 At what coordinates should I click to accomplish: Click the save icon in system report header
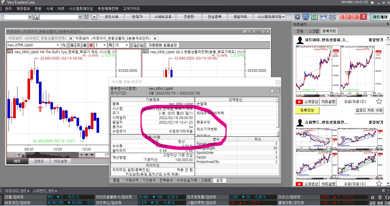pyautogui.click(x=272, y=91)
